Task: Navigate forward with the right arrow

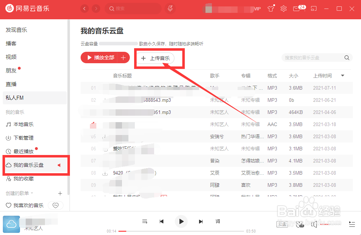Action: tap(96, 9)
